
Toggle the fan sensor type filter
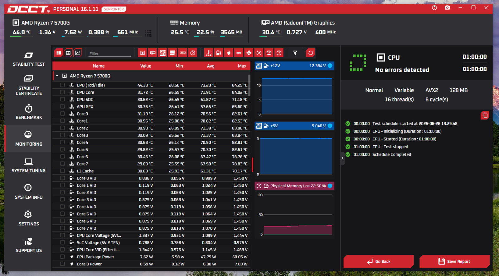249,53
